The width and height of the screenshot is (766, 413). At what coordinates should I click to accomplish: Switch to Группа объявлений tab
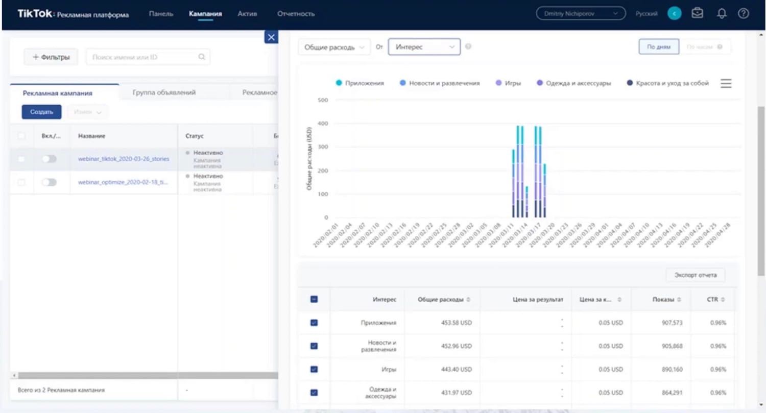(164, 92)
